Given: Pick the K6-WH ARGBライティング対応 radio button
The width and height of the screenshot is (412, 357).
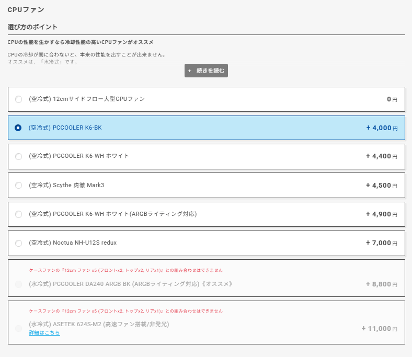Looking at the screenshot, I should [x=19, y=214].
